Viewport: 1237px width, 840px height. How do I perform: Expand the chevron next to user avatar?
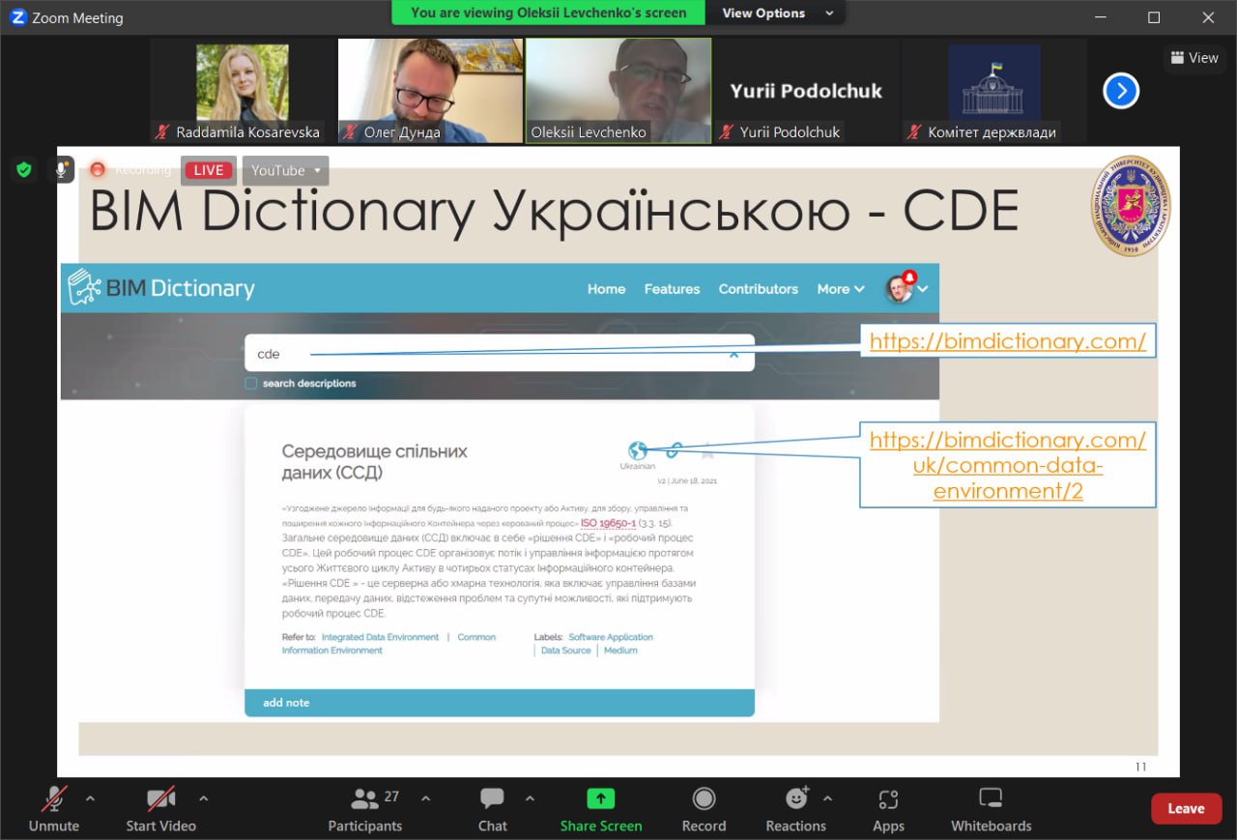(x=923, y=288)
